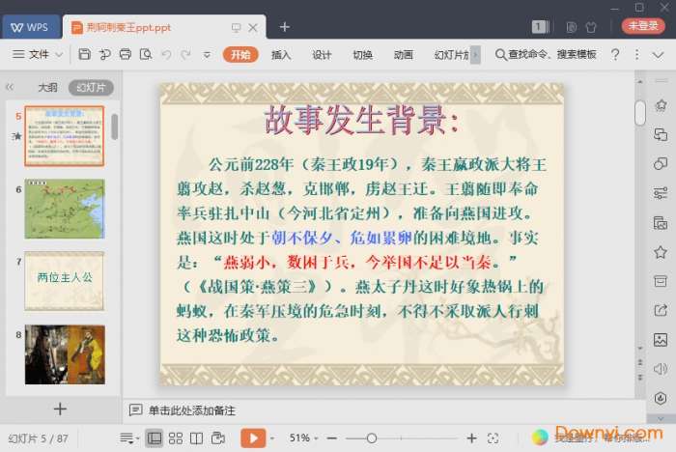Click the 未登录 login button
This screenshot has height=452, width=676.
click(x=643, y=26)
